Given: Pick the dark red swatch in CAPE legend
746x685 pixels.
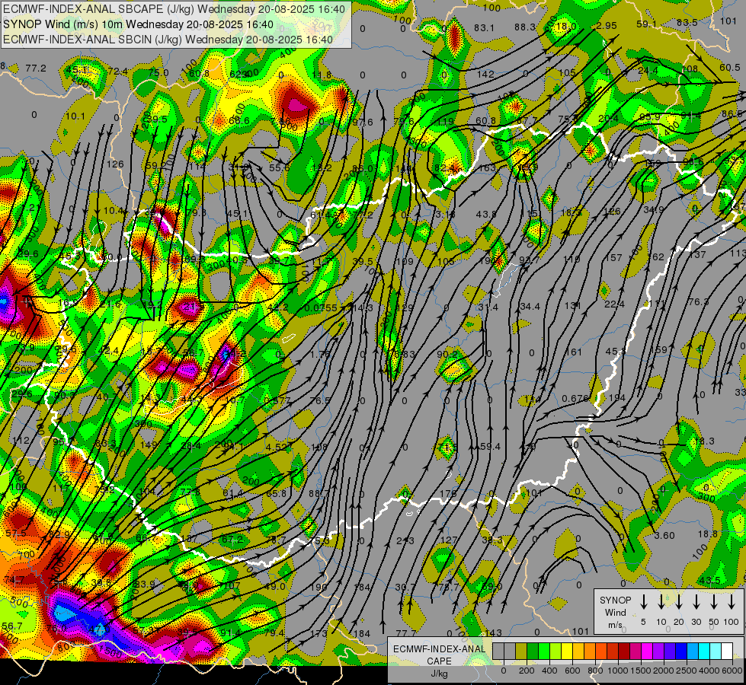Looking at the screenshot, I should [x=624, y=652].
